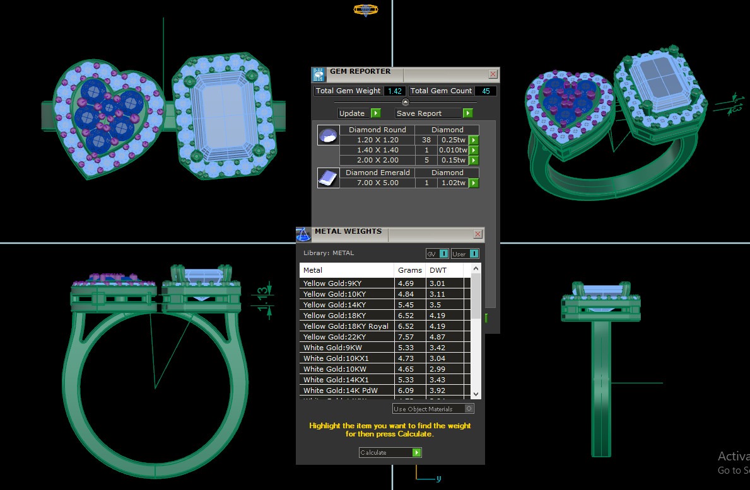Click green arrow for 1.40 X 1.40 row
Viewport: 750px width, 490px height.
click(474, 151)
